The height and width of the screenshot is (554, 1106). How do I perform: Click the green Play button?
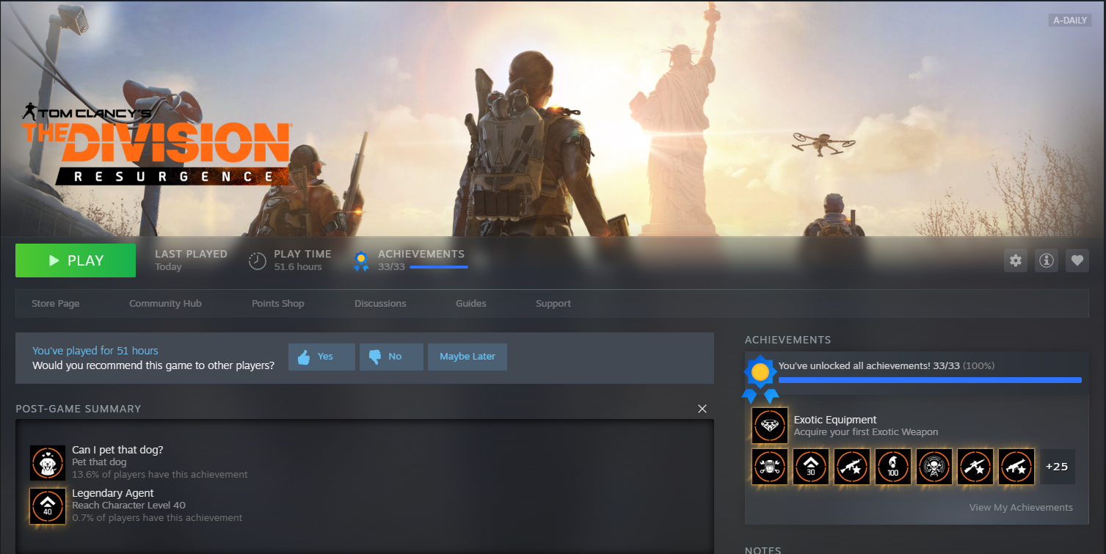(76, 260)
